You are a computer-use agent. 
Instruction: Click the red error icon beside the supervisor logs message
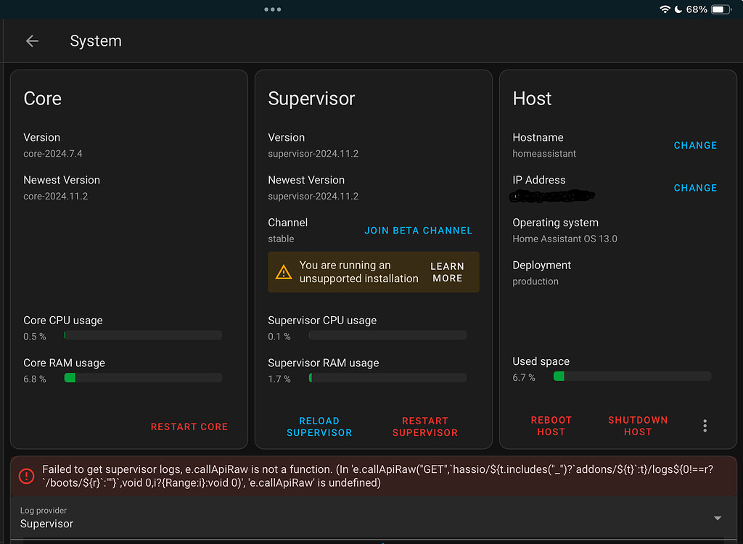(27, 476)
